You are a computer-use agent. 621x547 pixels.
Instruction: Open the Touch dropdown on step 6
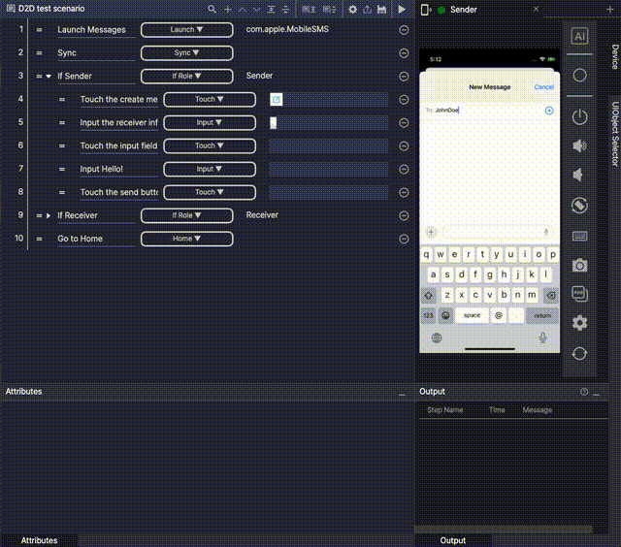click(210, 146)
